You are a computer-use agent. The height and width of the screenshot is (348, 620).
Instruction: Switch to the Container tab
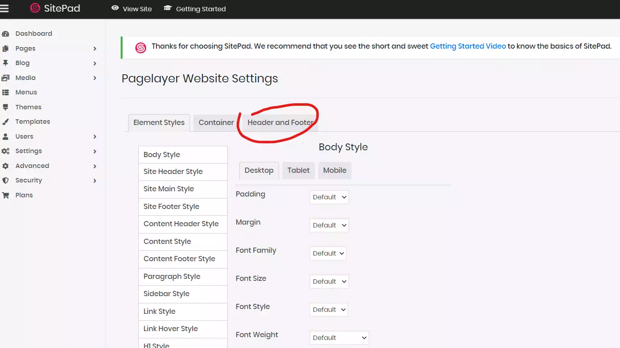tap(216, 123)
